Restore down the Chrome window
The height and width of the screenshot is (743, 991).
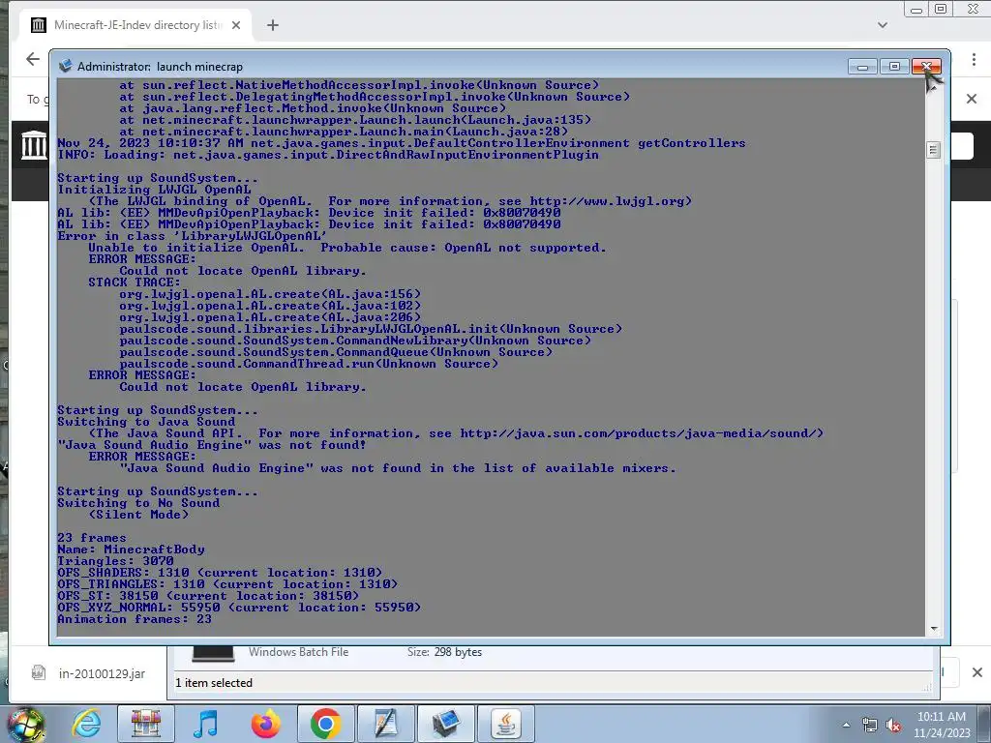coord(941,9)
